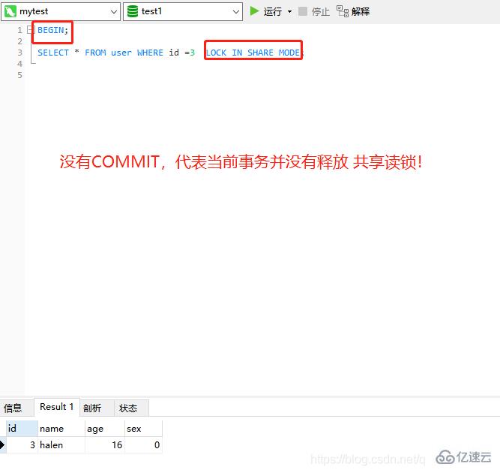This screenshot has width=500, height=473.
Task: Select the sex cell with 0
Action: click(x=143, y=444)
